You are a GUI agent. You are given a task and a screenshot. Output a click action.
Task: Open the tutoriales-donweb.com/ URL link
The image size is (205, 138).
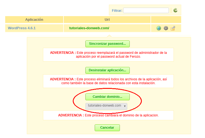coord(89,28)
